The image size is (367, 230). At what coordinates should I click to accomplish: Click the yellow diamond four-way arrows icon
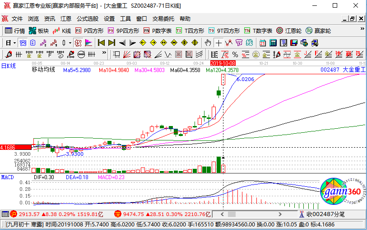pos(185,43)
